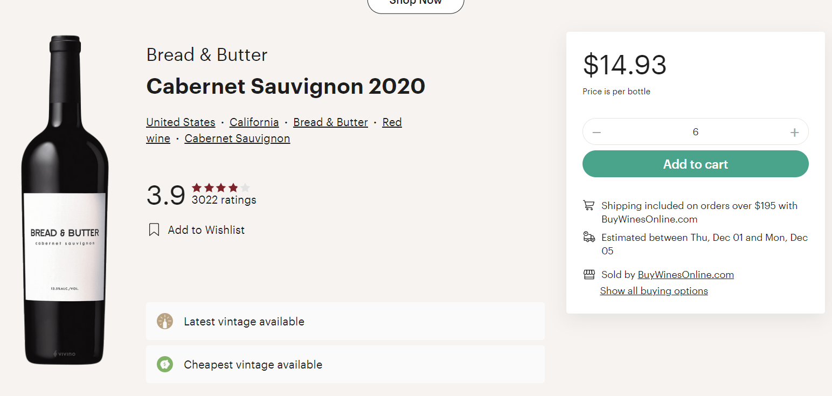Click the wine bottle image
The width and height of the screenshot is (832, 396).
(x=65, y=200)
